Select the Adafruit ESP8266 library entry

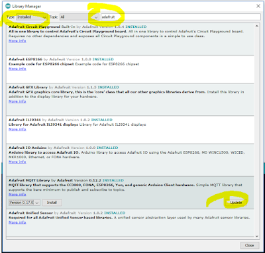coord(130,69)
